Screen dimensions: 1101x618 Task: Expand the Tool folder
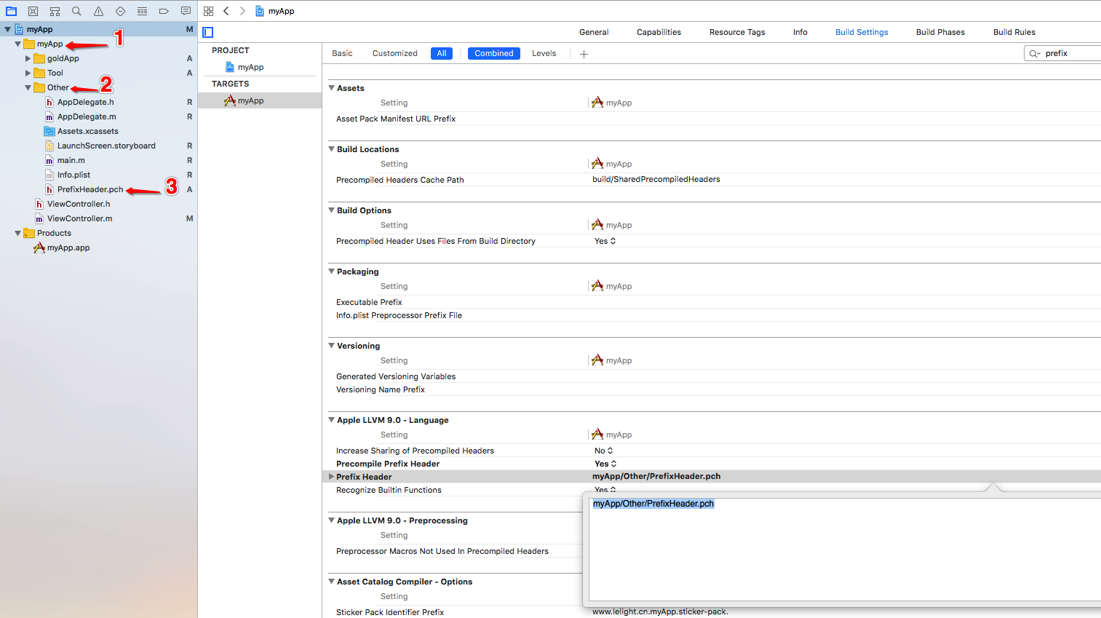(28, 73)
